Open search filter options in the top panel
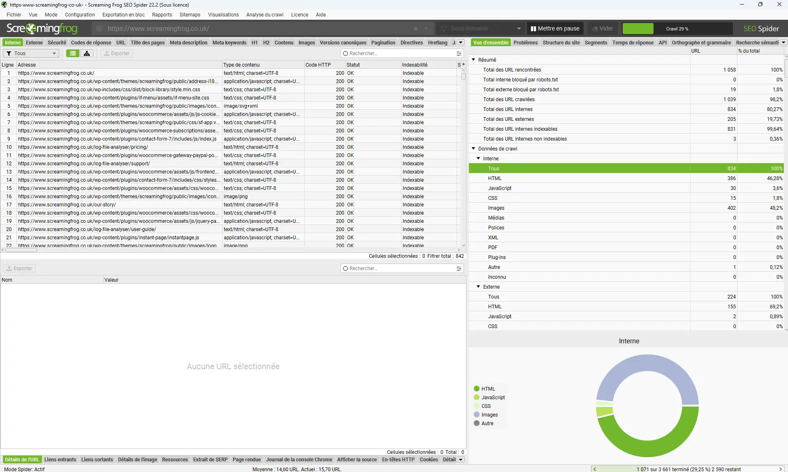Viewport: 788px width, 472px height. (459, 53)
